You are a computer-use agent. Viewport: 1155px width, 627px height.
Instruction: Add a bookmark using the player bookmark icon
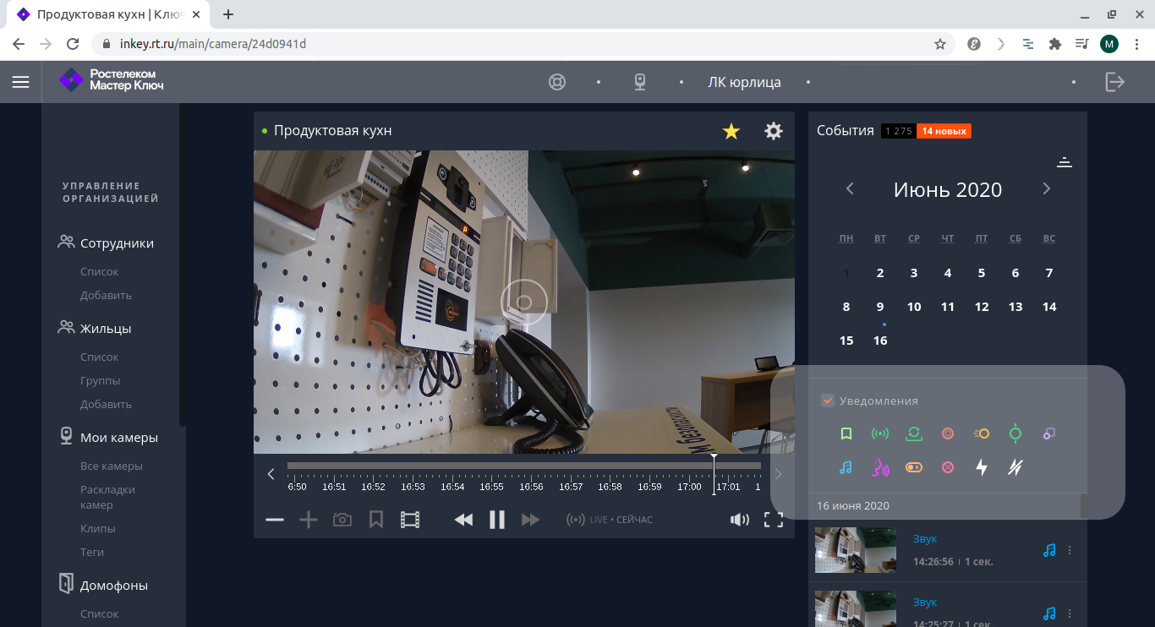point(376,520)
